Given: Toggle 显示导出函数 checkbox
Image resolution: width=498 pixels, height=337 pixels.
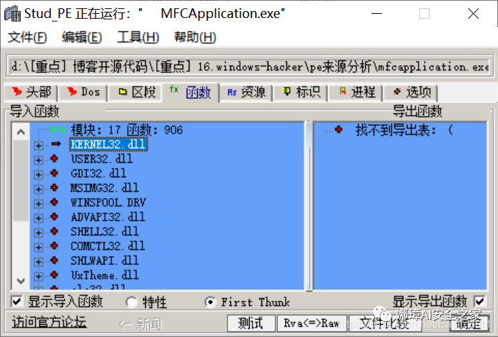Looking at the screenshot, I should 479,301.
